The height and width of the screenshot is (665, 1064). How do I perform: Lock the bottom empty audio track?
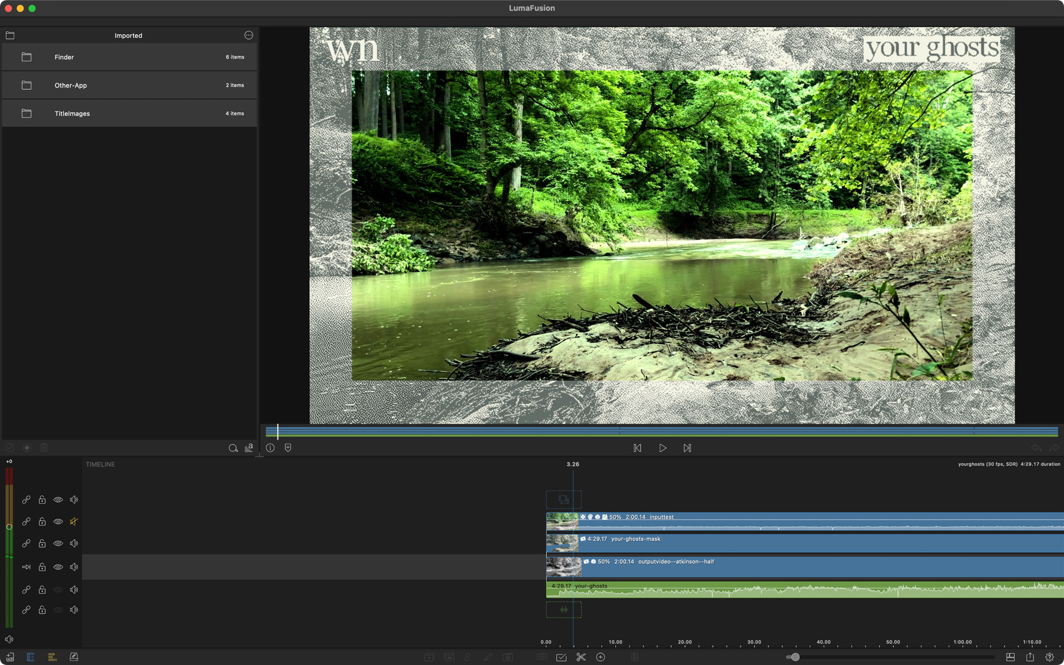tap(42, 610)
